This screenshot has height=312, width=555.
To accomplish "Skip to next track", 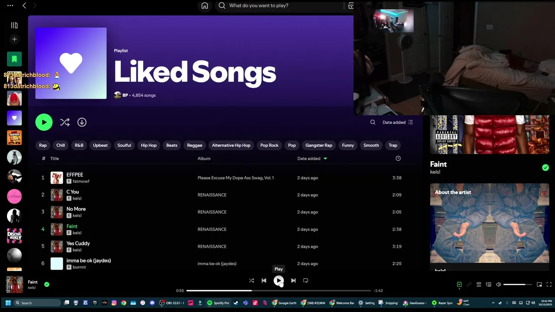I will click(293, 281).
